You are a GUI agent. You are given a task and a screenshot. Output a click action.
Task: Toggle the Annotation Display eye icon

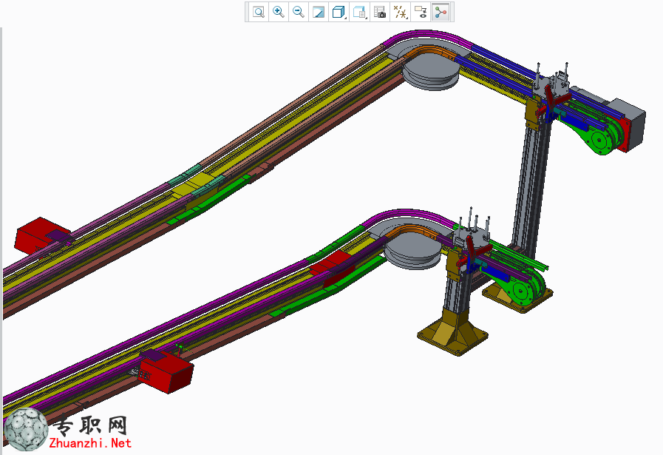tap(421, 12)
